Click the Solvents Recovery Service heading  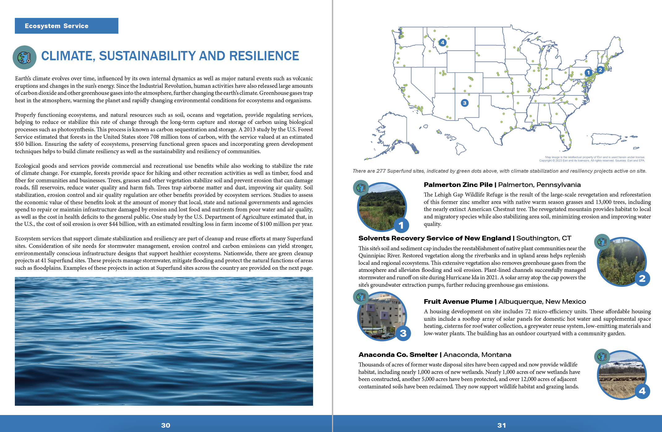(434, 238)
